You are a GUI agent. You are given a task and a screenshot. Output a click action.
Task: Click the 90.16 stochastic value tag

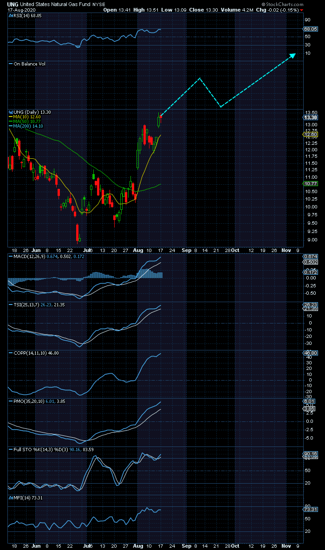coord(310,454)
